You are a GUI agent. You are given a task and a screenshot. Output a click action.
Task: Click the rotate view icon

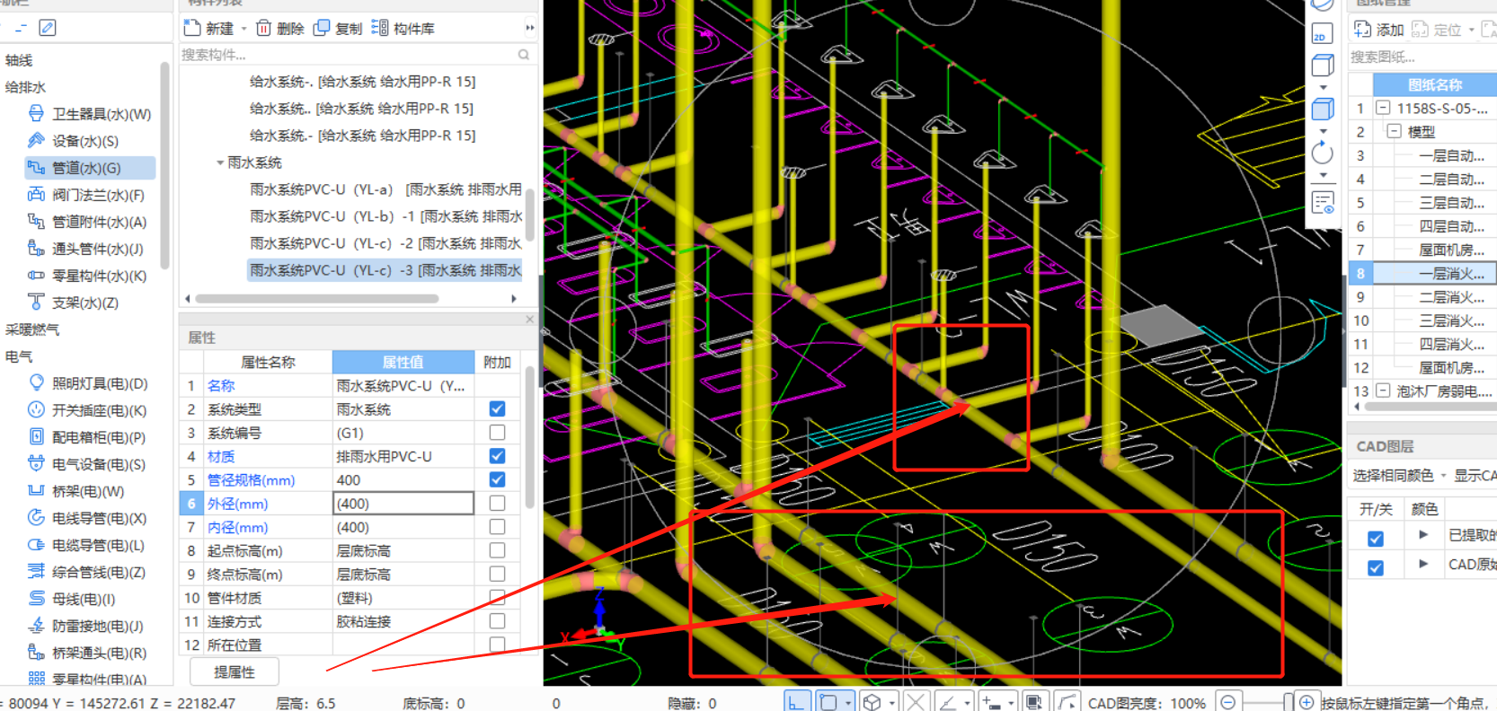[x=1322, y=154]
